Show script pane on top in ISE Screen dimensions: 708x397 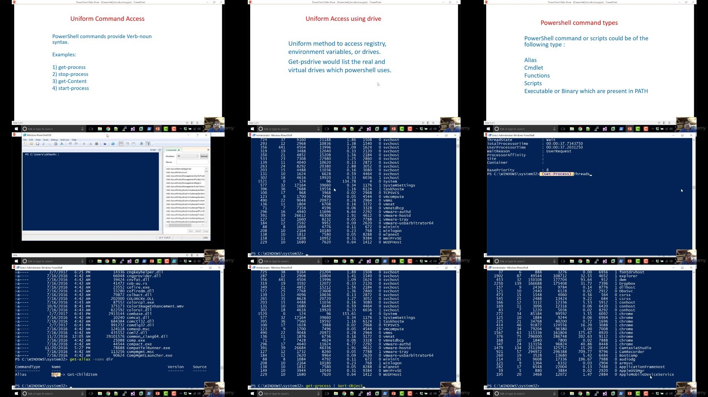point(121,144)
